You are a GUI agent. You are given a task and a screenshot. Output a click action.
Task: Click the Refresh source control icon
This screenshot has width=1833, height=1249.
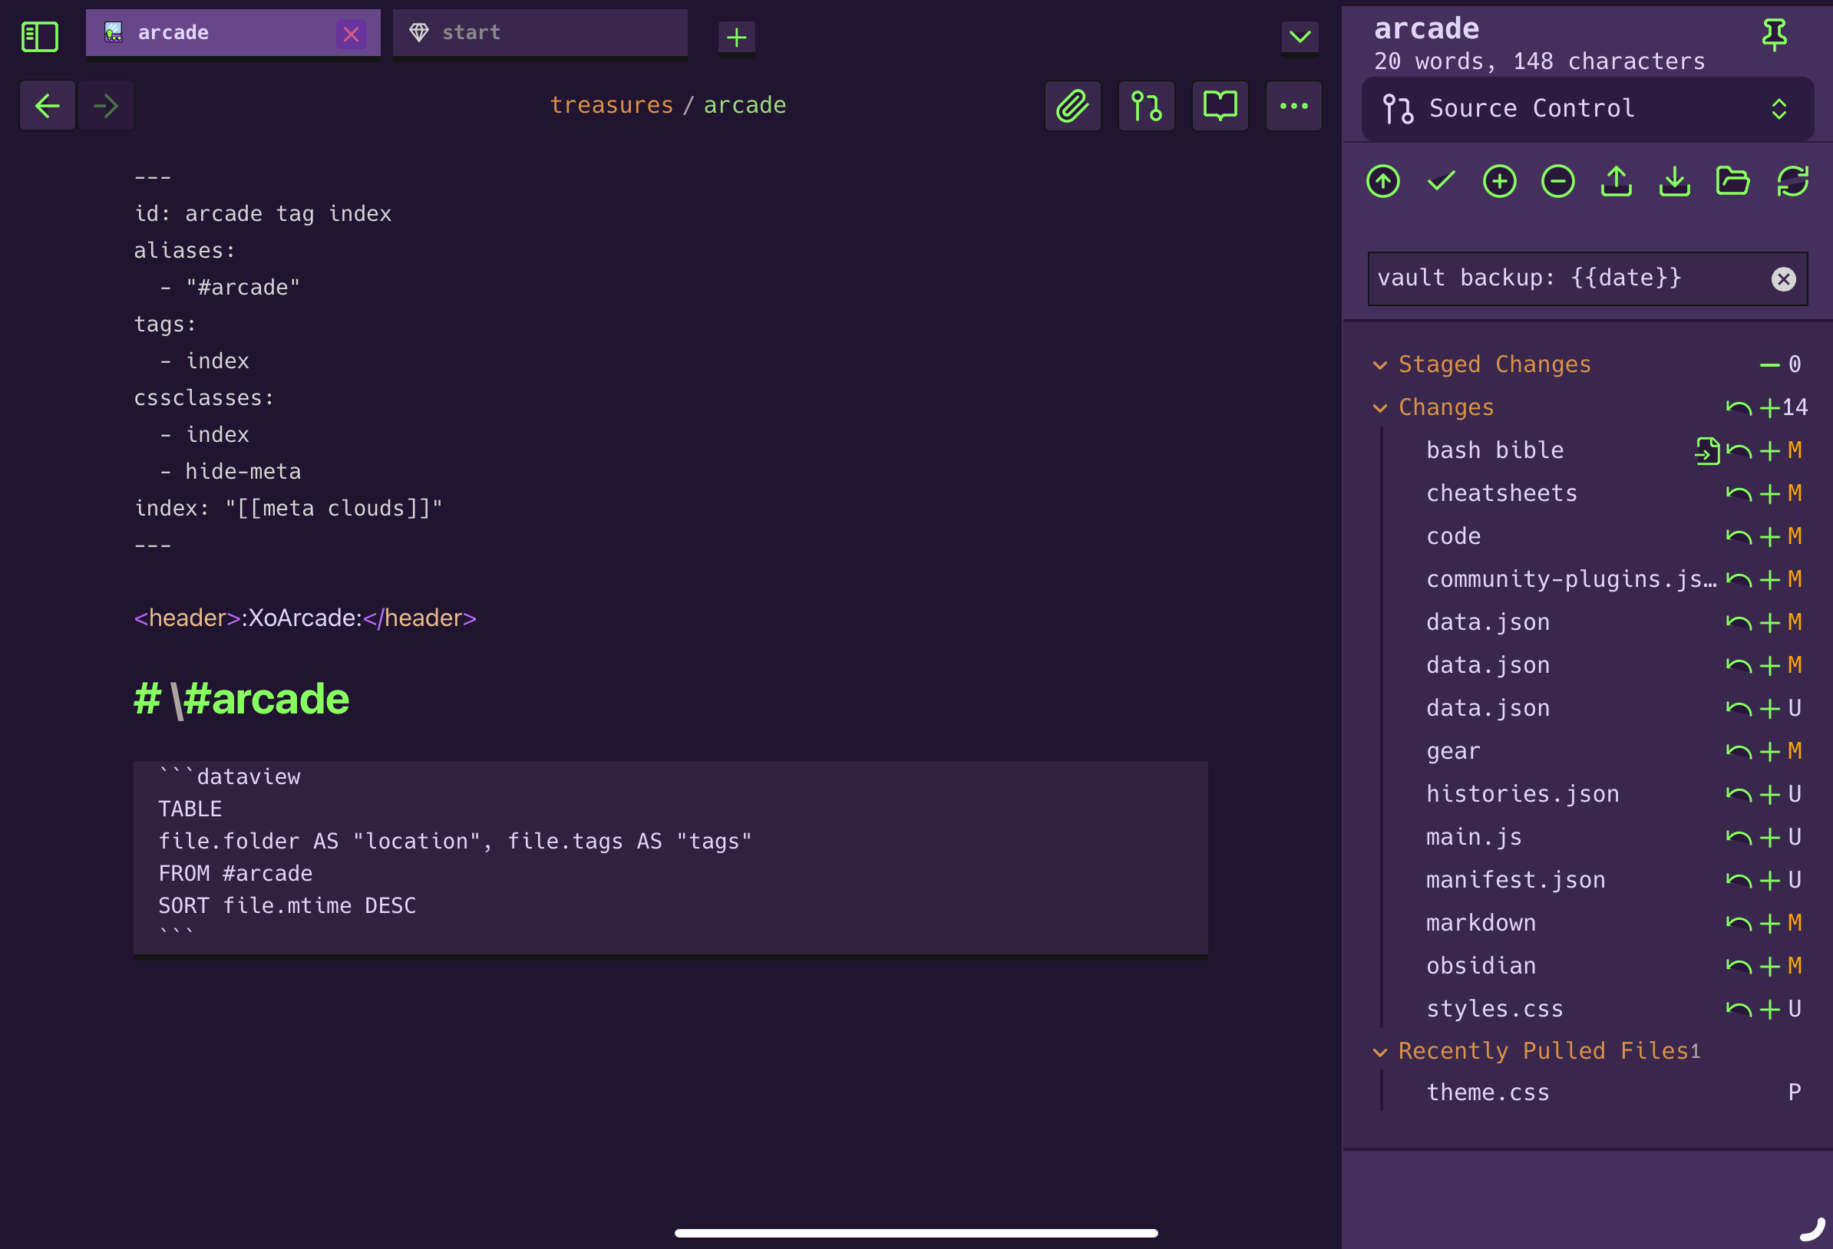(x=1792, y=181)
